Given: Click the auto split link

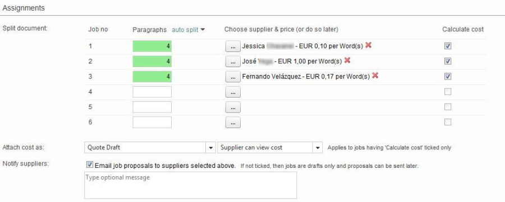Looking at the screenshot, I should 185,30.
